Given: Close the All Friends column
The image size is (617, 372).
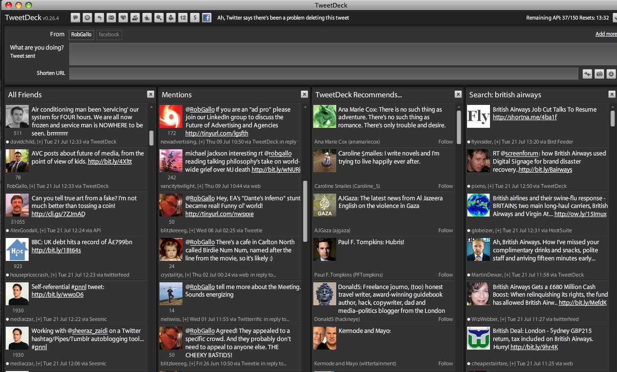Looking at the screenshot, I should coord(150,94).
